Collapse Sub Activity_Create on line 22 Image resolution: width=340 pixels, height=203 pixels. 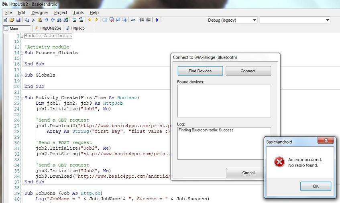[x=22, y=98]
